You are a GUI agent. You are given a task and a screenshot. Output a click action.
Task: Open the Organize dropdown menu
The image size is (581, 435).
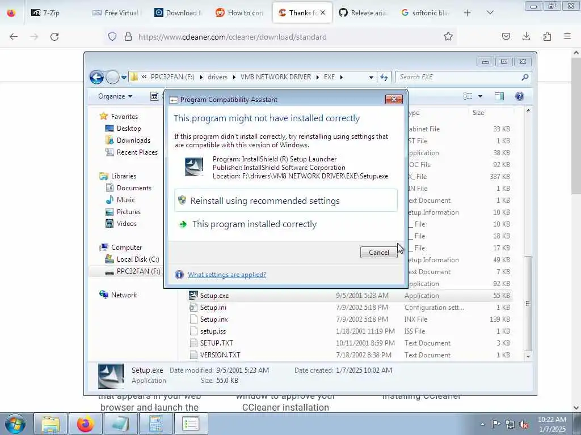115,96
